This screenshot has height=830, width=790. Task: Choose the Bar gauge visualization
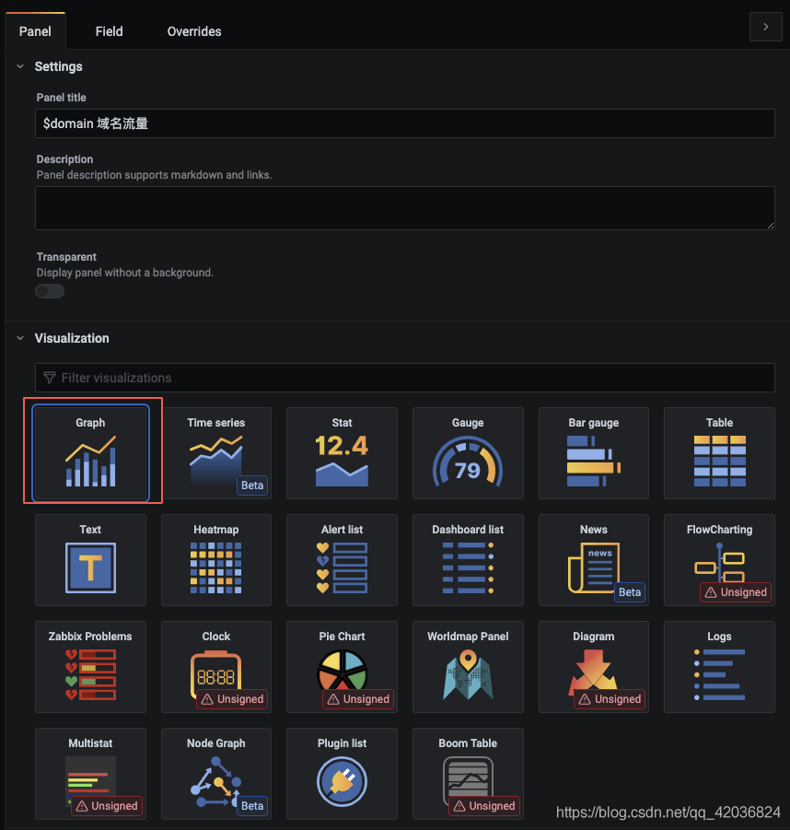pyautogui.click(x=594, y=453)
